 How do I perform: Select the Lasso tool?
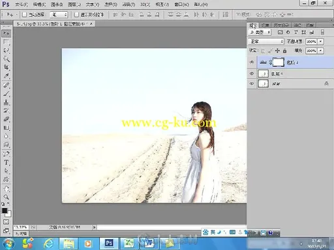[x=7, y=50]
